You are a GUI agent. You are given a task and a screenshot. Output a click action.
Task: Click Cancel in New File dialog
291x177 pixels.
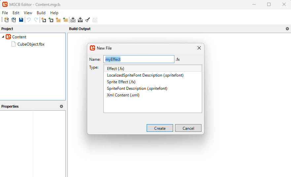[x=188, y=128]
